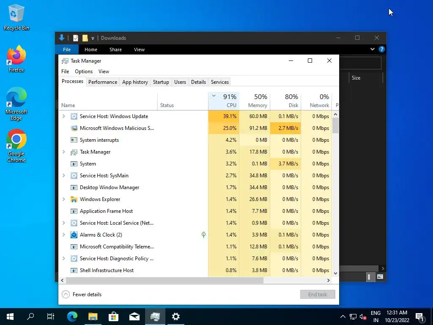Image resolution: width=433 pixels, height=325 pixels.
Task: Open Task View on the taskbar
Action: click(x=51, y=317)
